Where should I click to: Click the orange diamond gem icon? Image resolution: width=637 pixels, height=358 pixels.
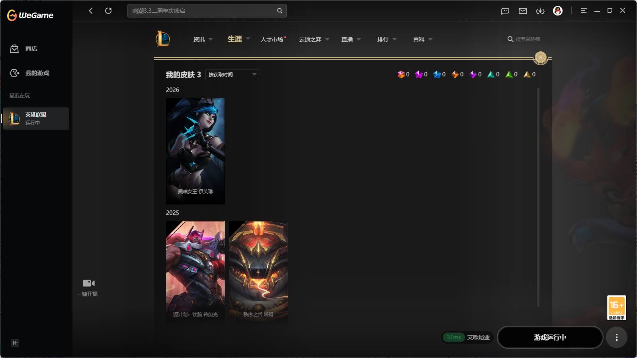[x=455, y=74]
